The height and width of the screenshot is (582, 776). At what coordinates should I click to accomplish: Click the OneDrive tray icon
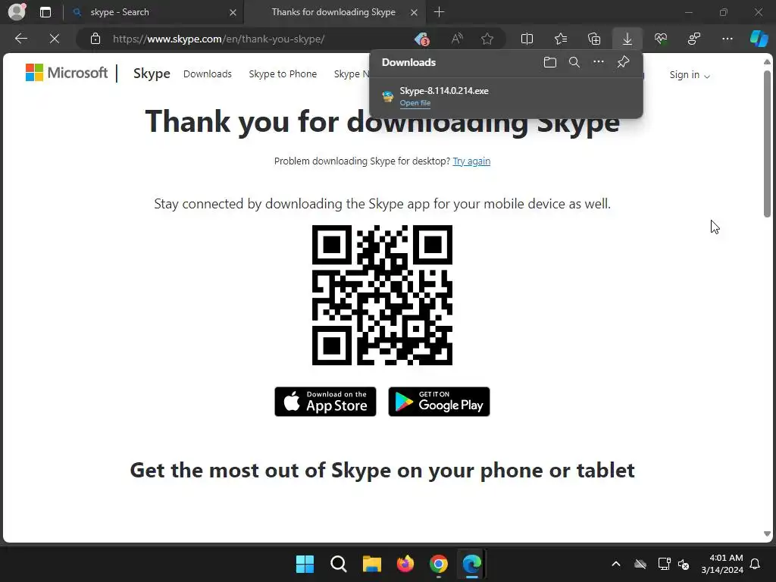[640, 564]
